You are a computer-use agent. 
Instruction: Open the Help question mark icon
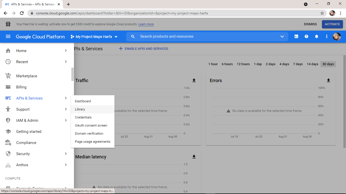coord(306,37)
